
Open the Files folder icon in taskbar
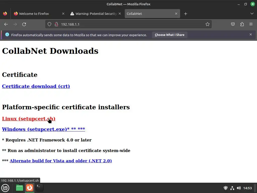click(x=20, y=188)
